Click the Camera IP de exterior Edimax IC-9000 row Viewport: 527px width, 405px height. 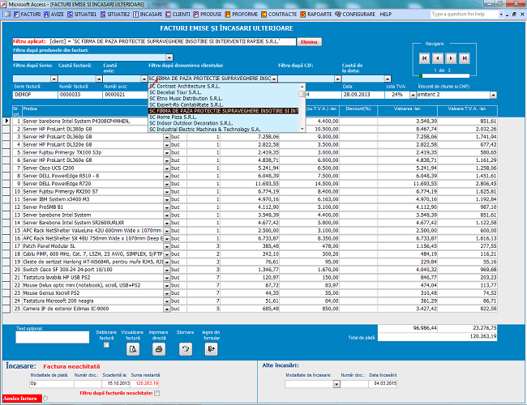coord(255,309)
